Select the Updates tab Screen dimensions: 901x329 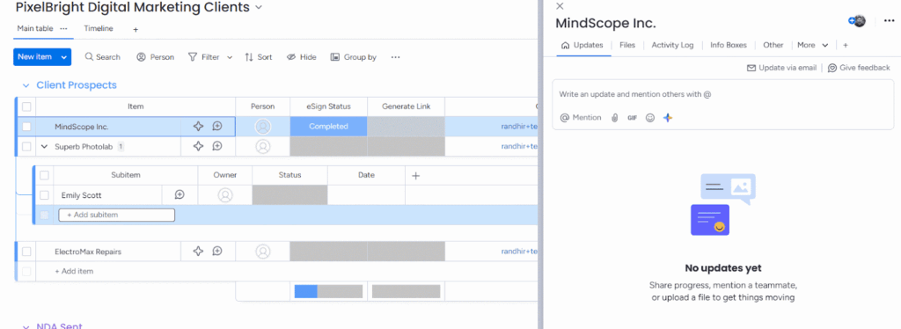(582, 45)
